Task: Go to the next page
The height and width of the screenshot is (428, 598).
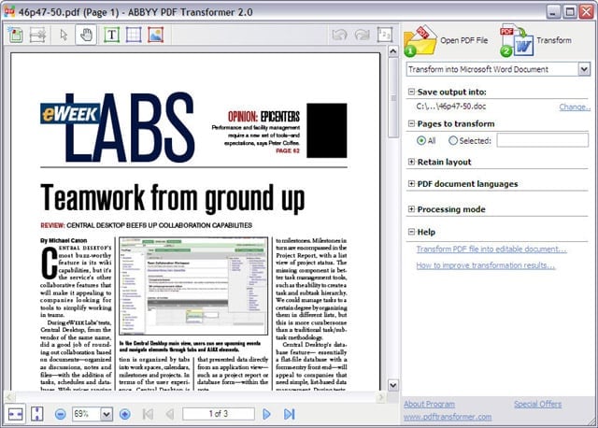Action: click(x=267, y=414)
